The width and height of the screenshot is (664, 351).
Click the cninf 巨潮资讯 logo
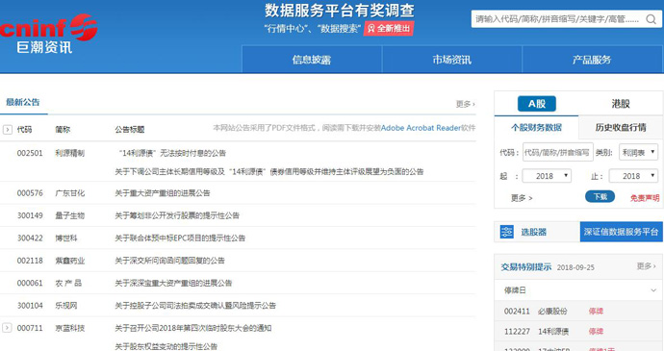49,34
